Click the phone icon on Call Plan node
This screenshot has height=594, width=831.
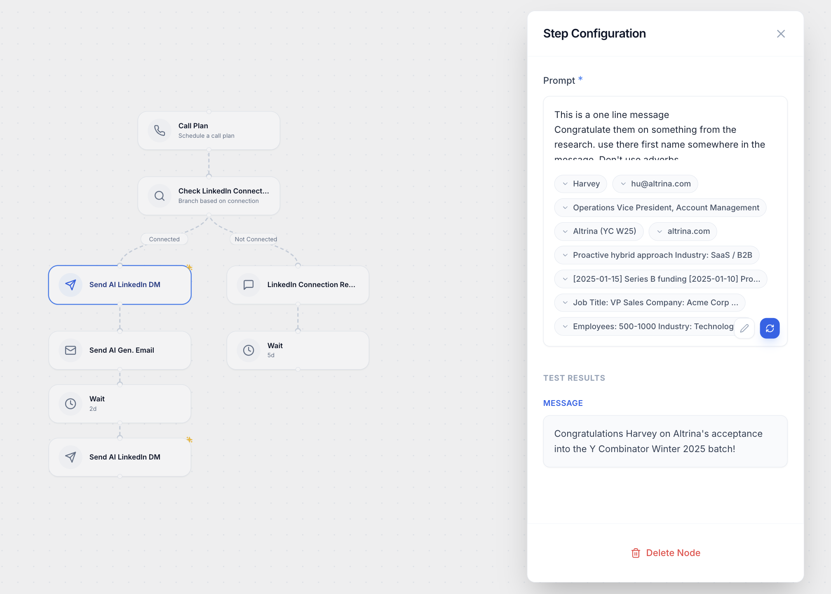(x=160, y=130)
